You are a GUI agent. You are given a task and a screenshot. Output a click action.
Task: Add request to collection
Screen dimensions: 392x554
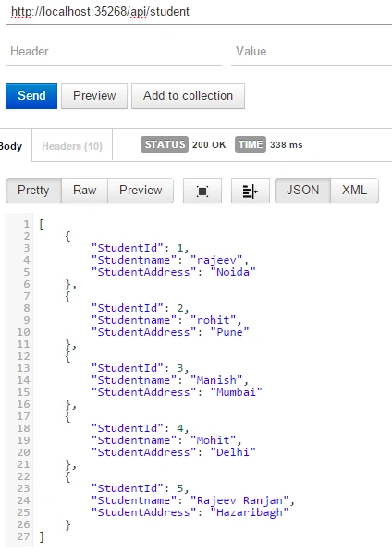coord(188,96)
